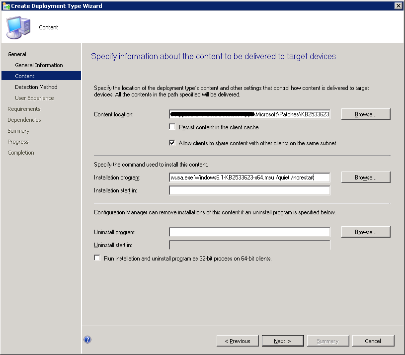This screenshot has width=405, height=355.
Task: Click the Uninstall program text field
Action: click(249, 232)
